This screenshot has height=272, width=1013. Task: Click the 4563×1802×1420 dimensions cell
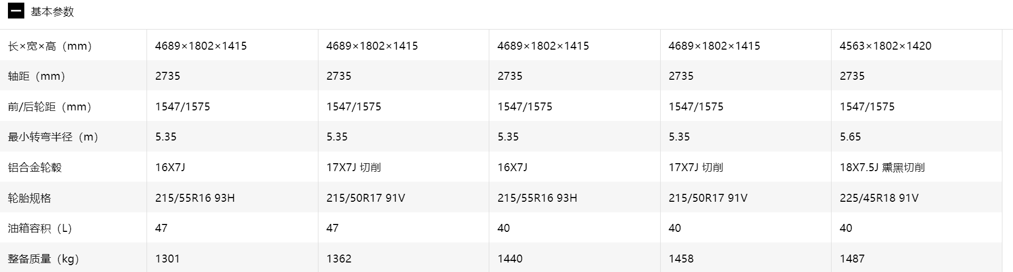pos(885,46)
